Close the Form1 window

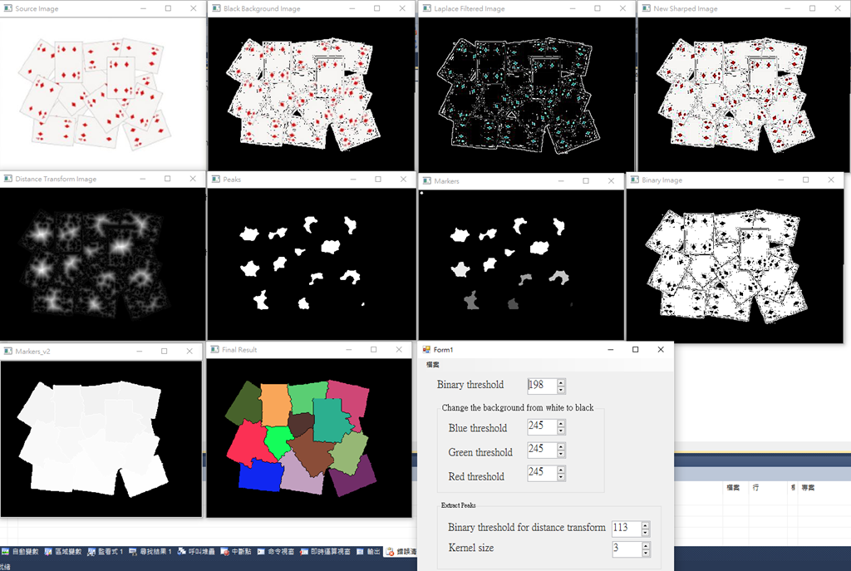click(661, 350)
